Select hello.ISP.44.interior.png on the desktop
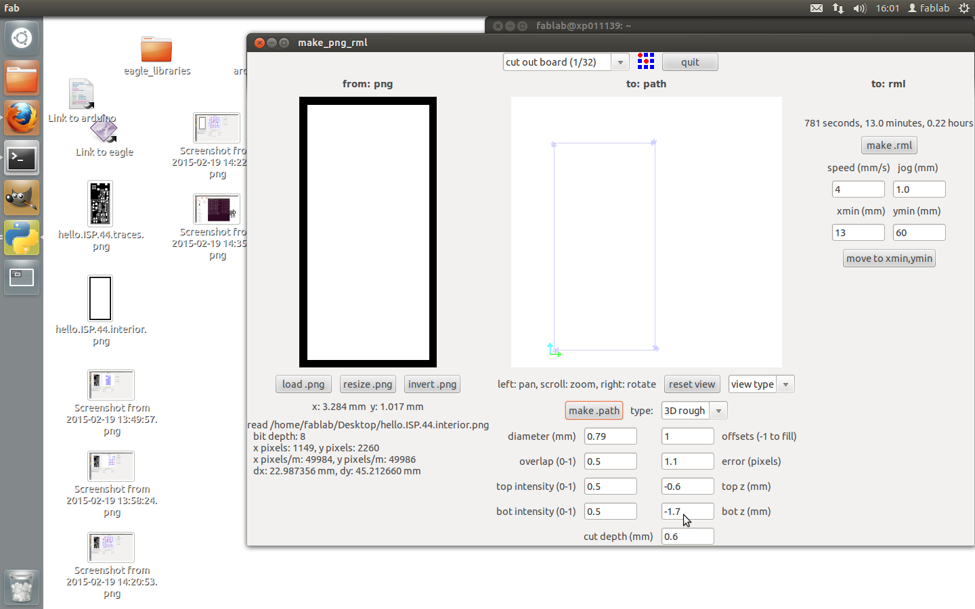 (100, 311)
